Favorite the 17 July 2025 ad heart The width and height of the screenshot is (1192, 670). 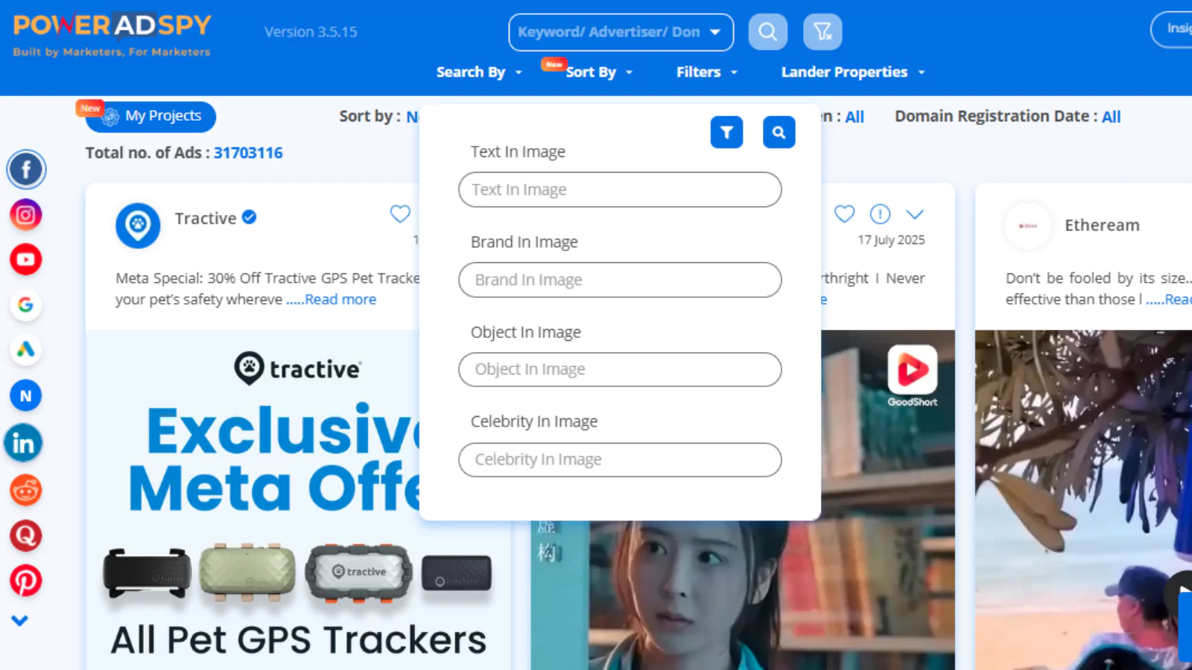pyautogui.click(x=844, y=214)
